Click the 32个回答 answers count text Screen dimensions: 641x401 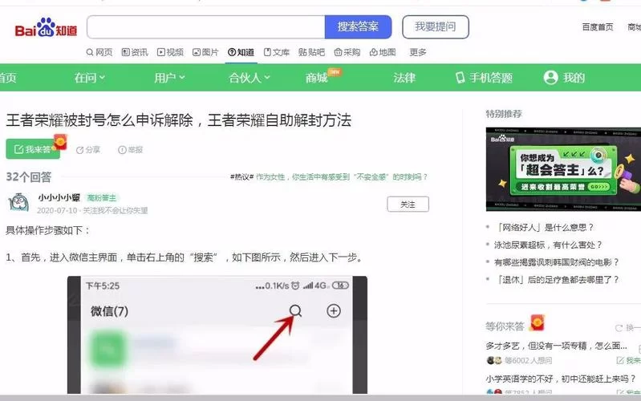pyautogui.click(x=29, y=177)
